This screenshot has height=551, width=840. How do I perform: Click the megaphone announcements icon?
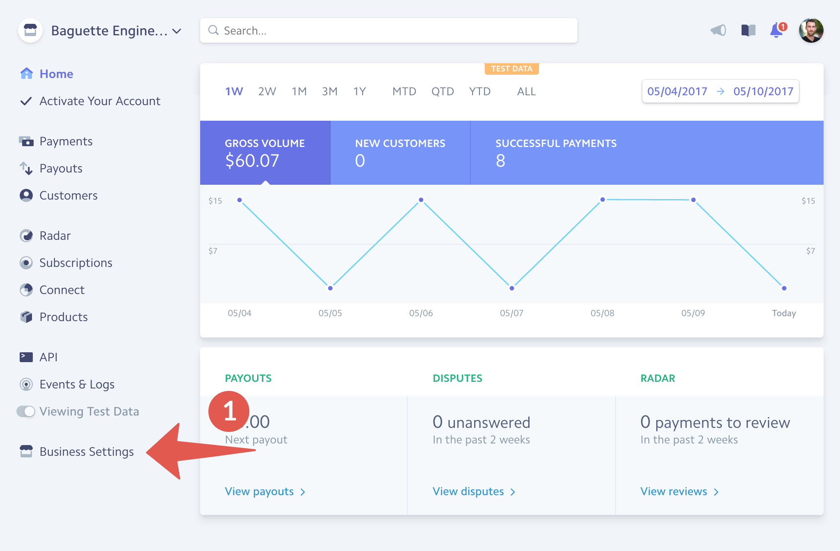click(x=718, y=30)
